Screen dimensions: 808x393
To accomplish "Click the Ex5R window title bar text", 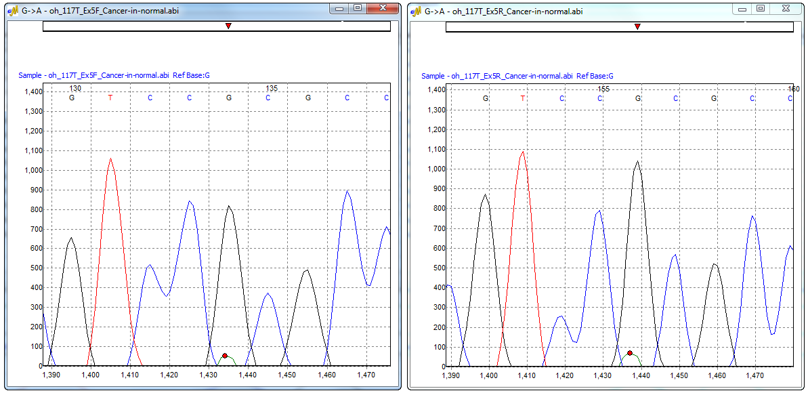I will pos(503,11).
